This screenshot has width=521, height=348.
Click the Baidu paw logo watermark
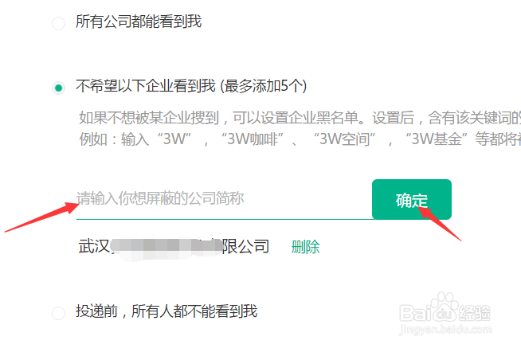[x=445, y=306]
